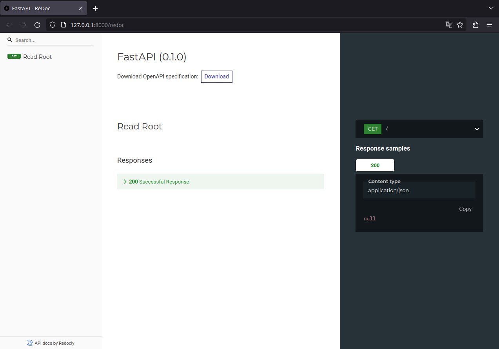Close the FastAPI - ReDoc tab
Viewport: 499px width, 349px height.
pyautogui.click(x=81, y=8)
